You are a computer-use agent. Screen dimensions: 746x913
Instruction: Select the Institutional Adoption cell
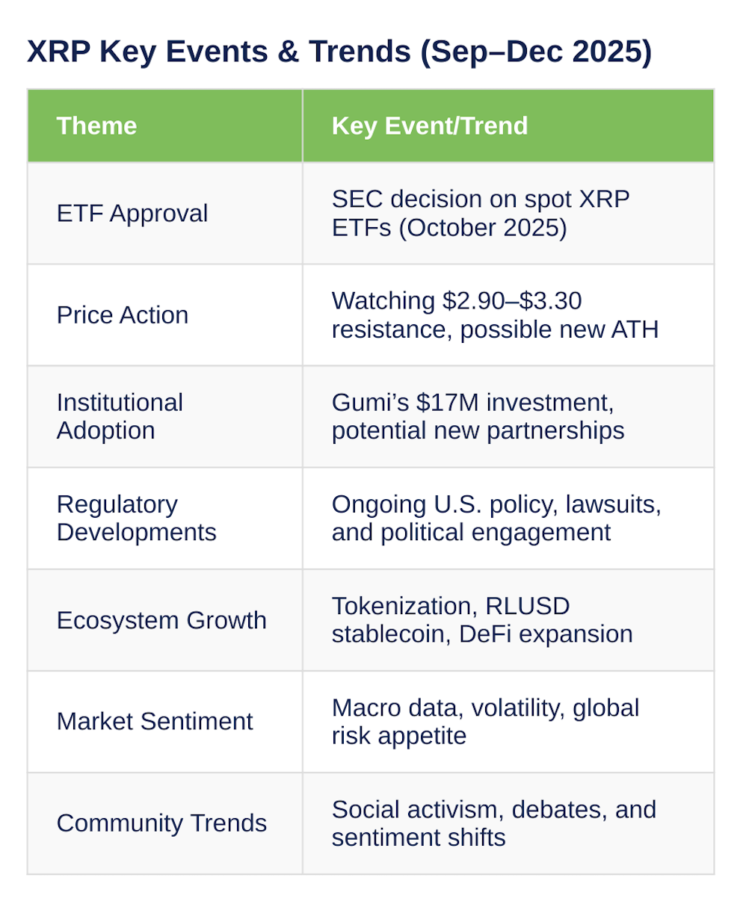[x=165, y=416]
